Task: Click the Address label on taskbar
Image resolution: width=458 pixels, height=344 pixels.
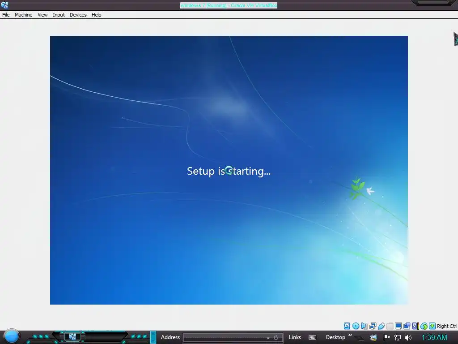Action: coord(170,337)
